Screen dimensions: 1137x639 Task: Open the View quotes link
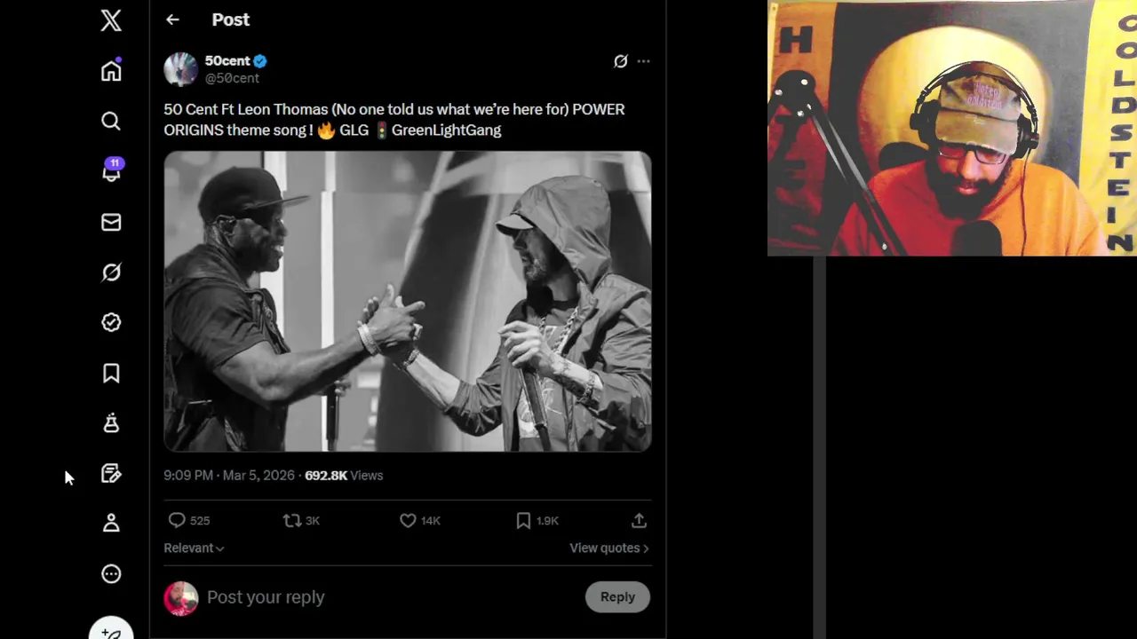pyautogui.click(x=608, y=548)
